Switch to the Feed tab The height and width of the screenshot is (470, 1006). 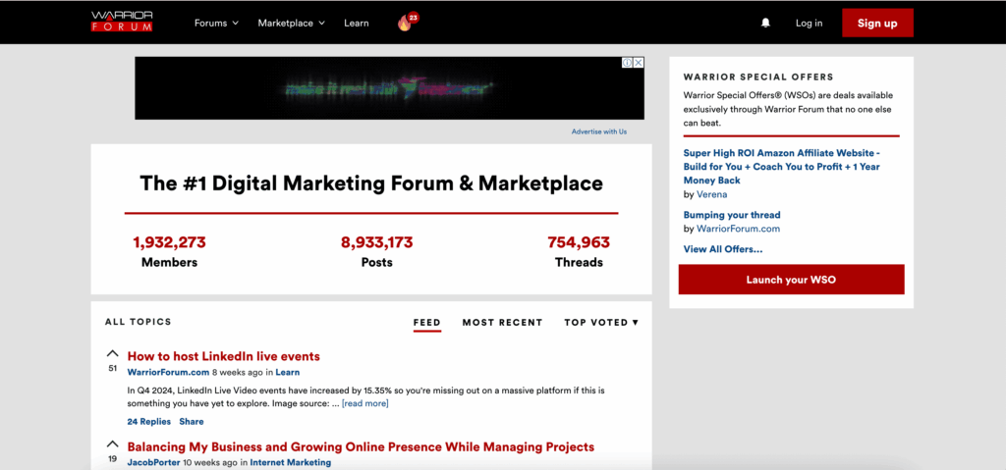[426, 323]
